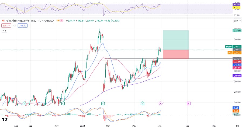
Task: Click the orange 6.76 signal value label
Action: 236,111
